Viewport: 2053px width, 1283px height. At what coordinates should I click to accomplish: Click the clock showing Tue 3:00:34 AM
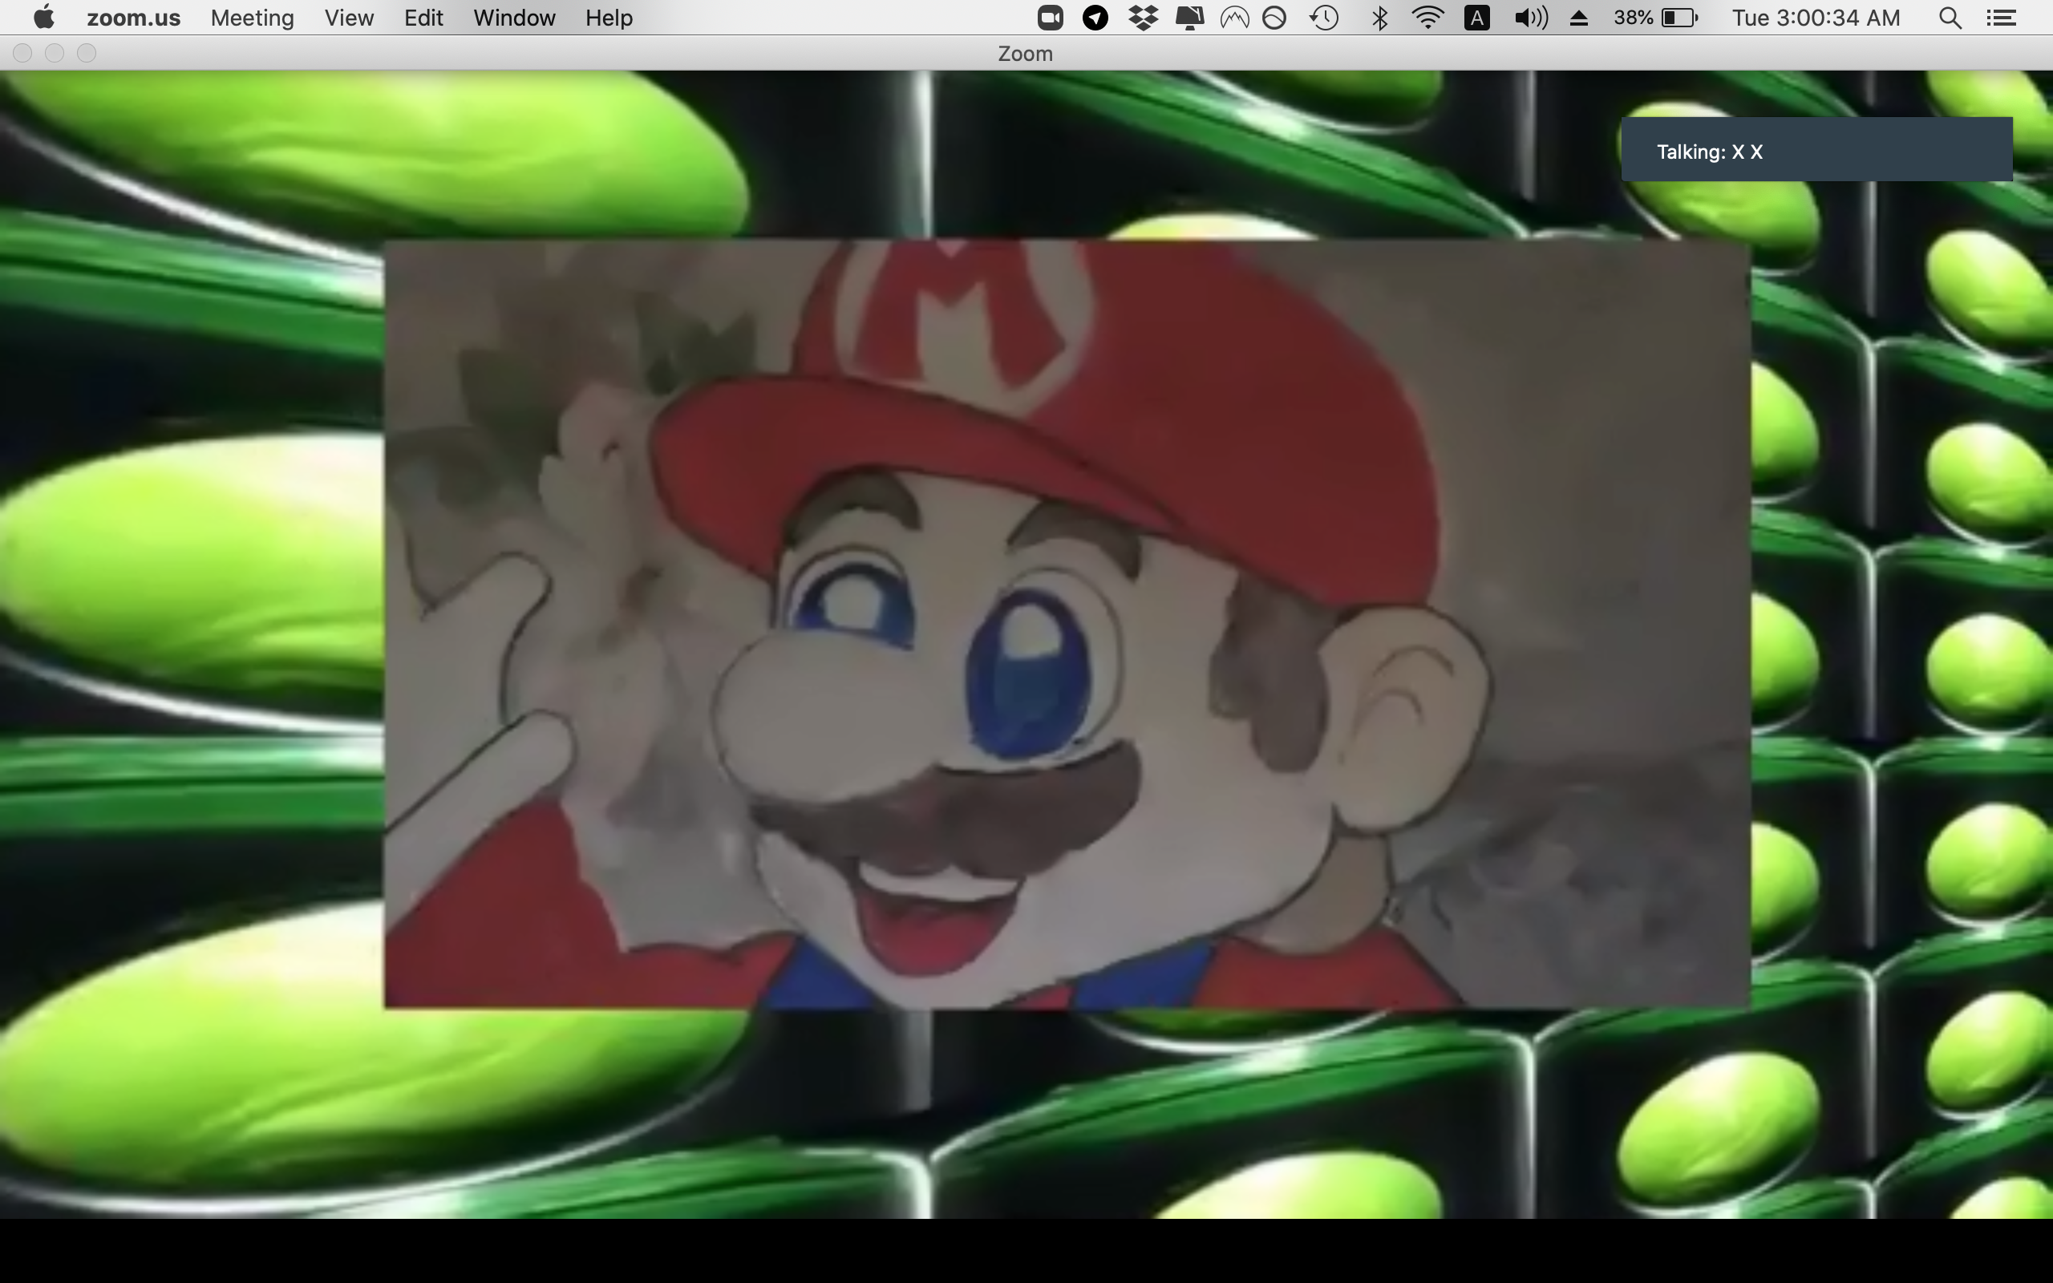click(x=1816, y=18)
